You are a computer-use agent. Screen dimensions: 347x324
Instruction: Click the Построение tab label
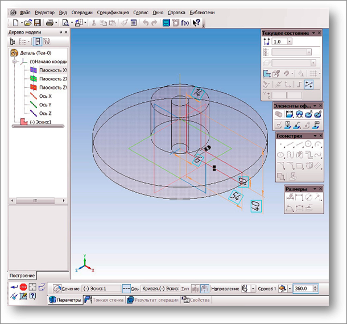22,275
